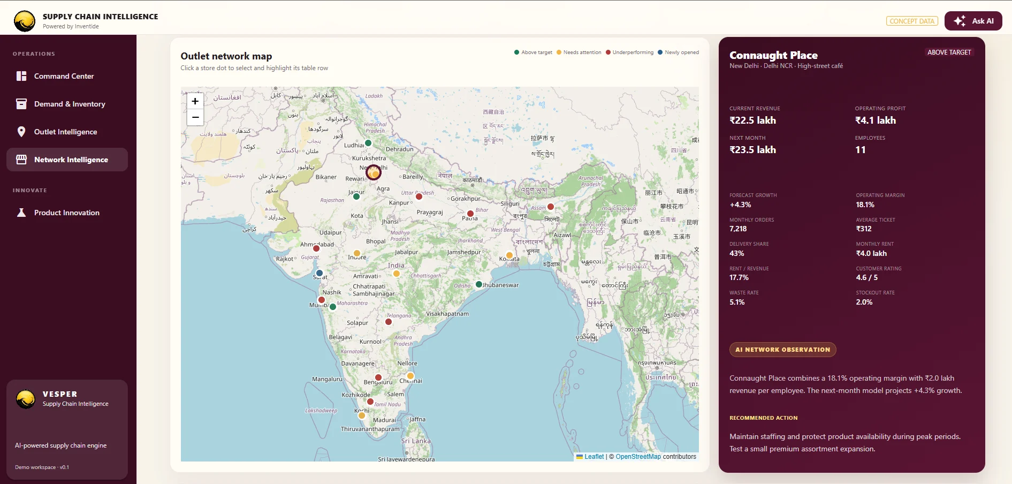Screen dimensions: 1012x484
Task: Select the red store dot in Telangana
Action: (389, 322)
